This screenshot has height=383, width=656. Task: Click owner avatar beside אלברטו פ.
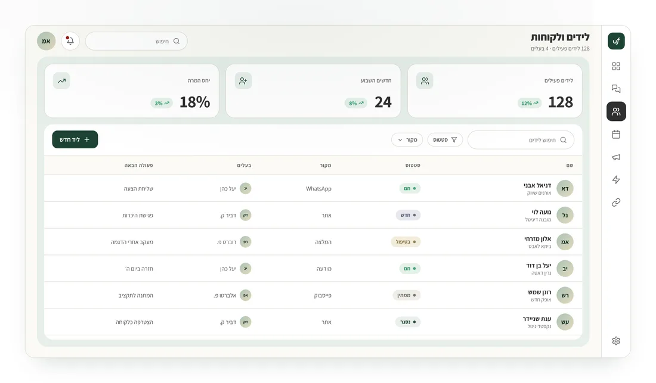pos(246,295)
